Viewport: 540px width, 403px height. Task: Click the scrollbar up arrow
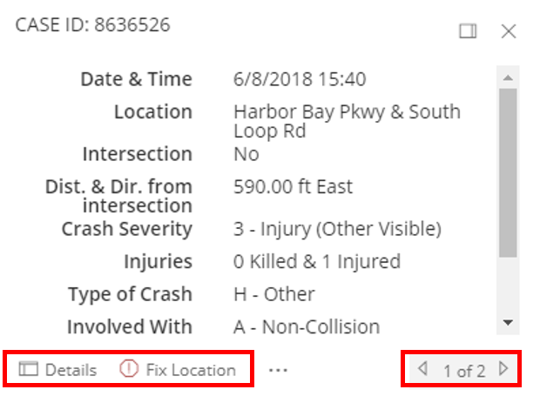click(x=508, y=78)
